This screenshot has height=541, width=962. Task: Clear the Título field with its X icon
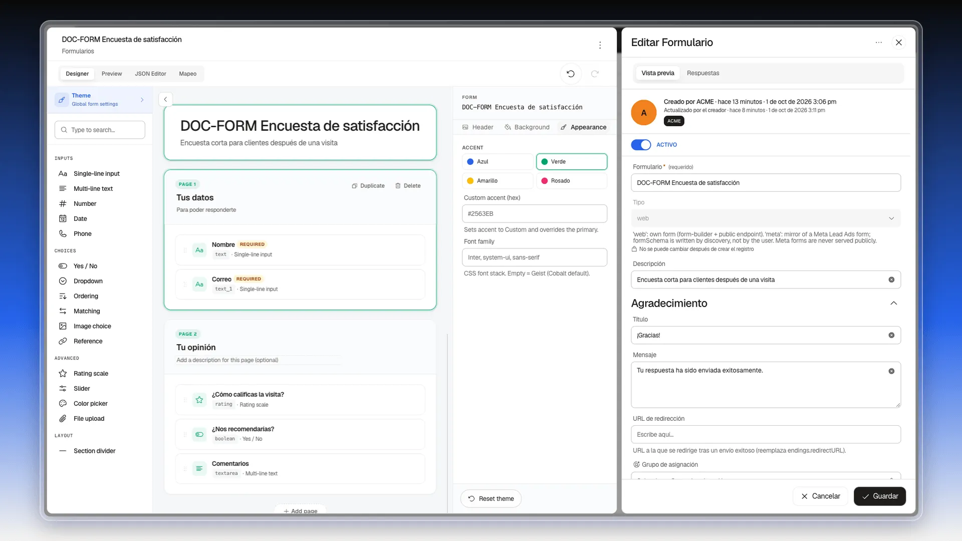pyautogui.click(x=891, y=335)
